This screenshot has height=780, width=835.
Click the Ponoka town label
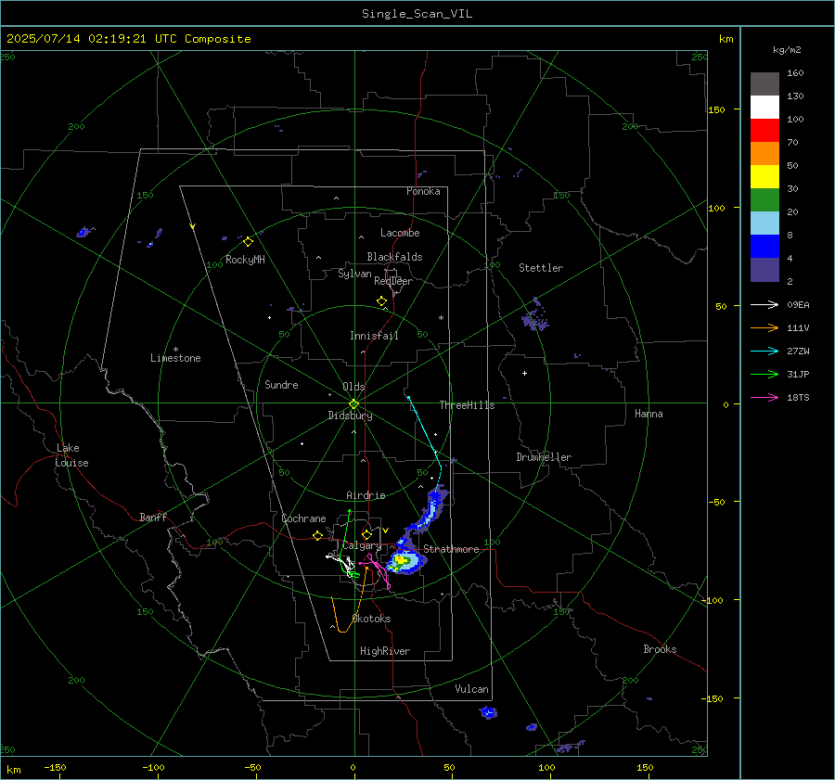423,191
